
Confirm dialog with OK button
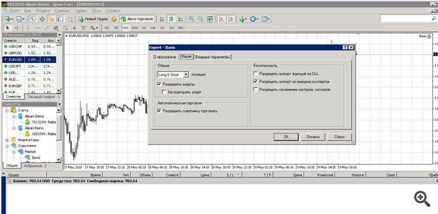click(286, 137)
